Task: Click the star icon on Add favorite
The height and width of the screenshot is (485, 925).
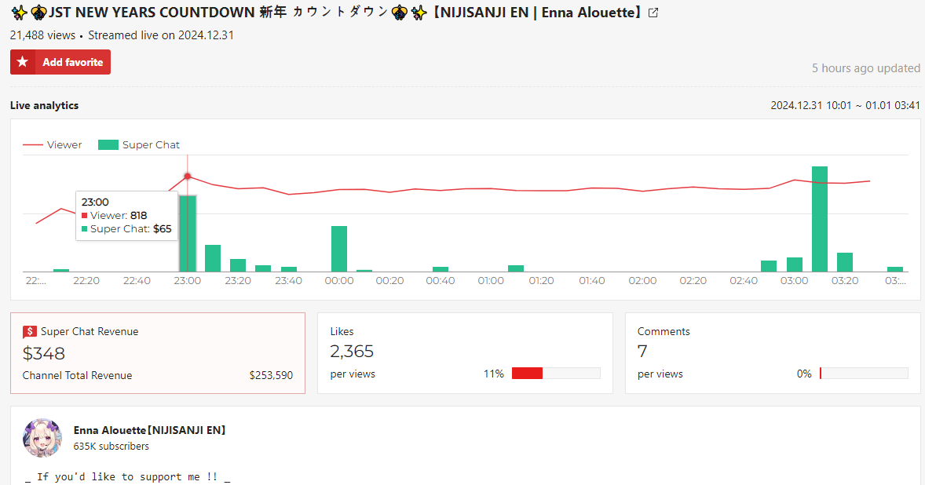Action: (23, 62)
